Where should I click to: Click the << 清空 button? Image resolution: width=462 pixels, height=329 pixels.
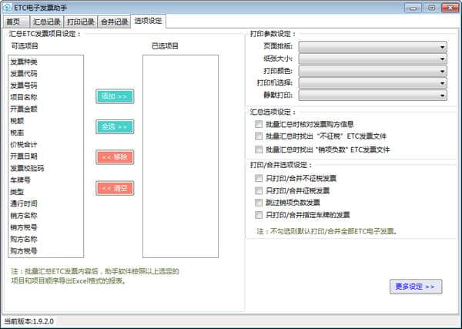click(115, 188)
